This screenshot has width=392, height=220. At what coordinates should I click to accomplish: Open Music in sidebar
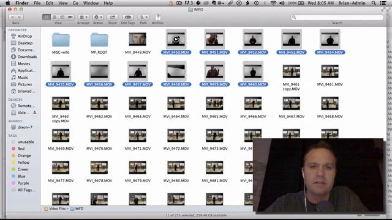click(20, 78)
